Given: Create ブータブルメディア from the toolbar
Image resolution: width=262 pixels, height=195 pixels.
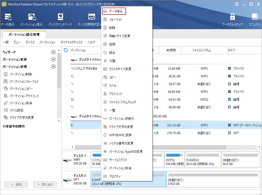Looking at the screenshot, I should click(x=232, y=20).
